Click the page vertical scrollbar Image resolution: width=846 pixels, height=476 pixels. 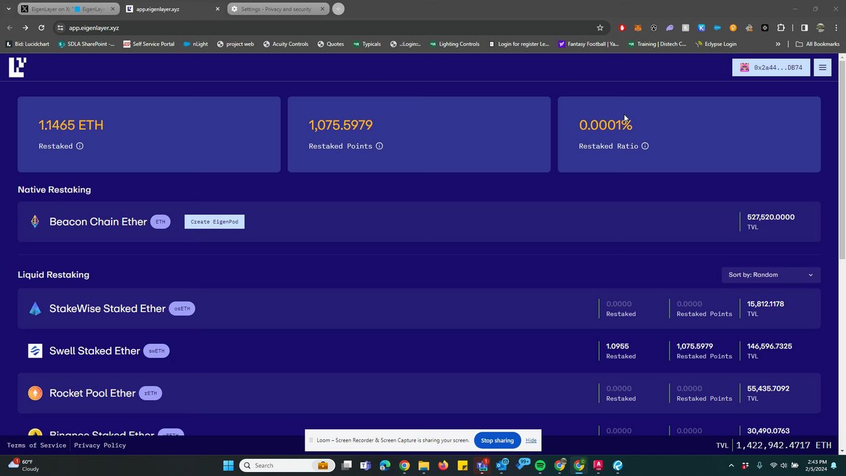coord(842,159)
